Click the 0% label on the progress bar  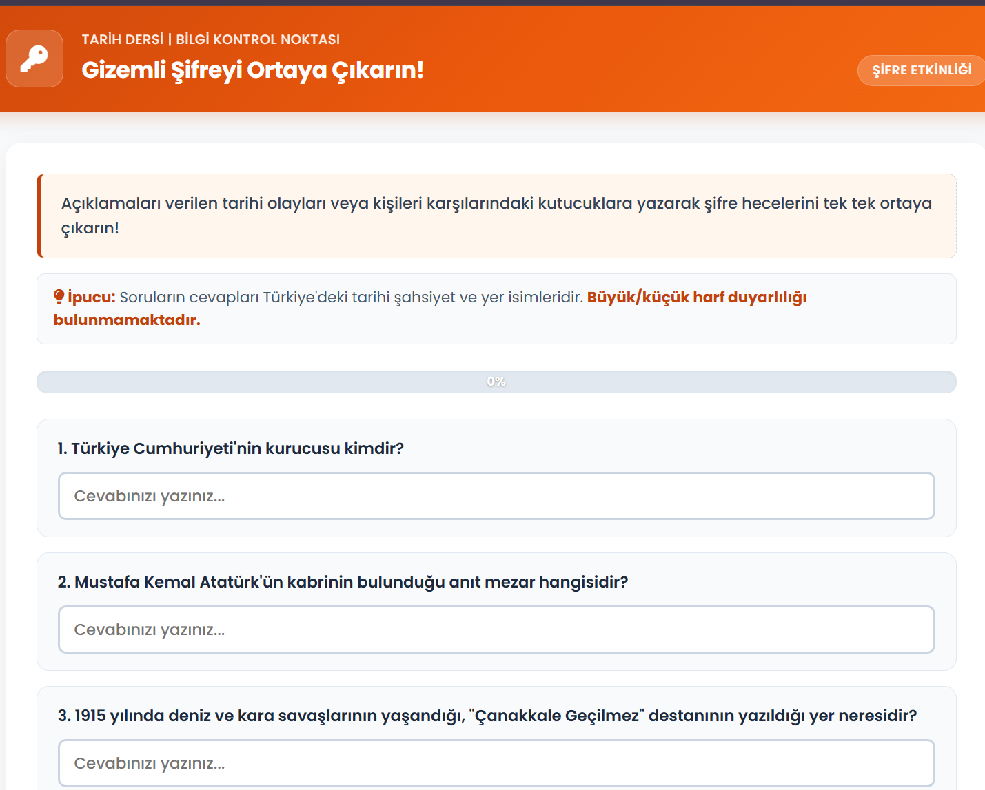point(496,382)
